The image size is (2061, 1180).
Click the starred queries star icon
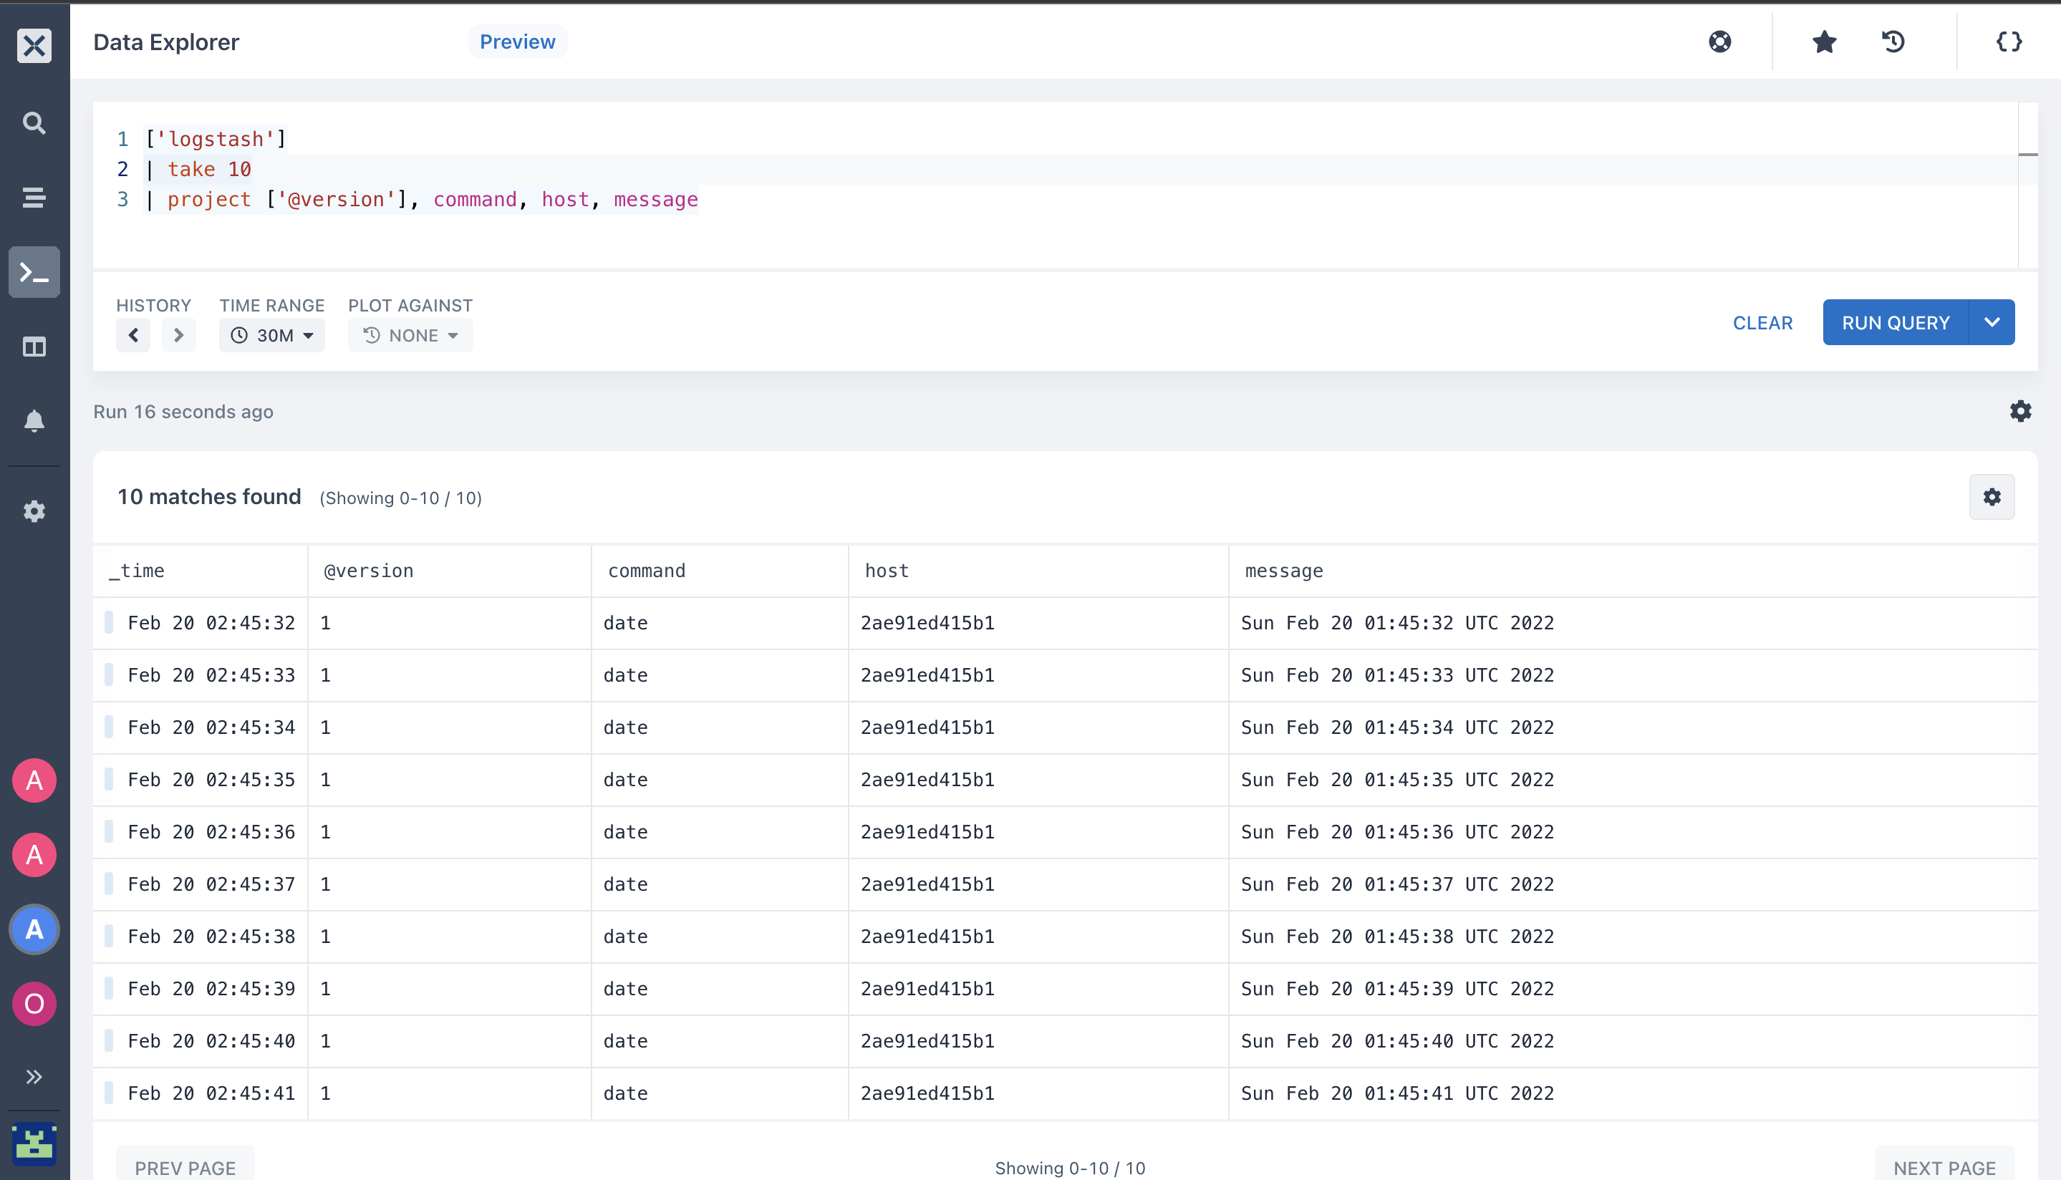[x=1823, y=42]
